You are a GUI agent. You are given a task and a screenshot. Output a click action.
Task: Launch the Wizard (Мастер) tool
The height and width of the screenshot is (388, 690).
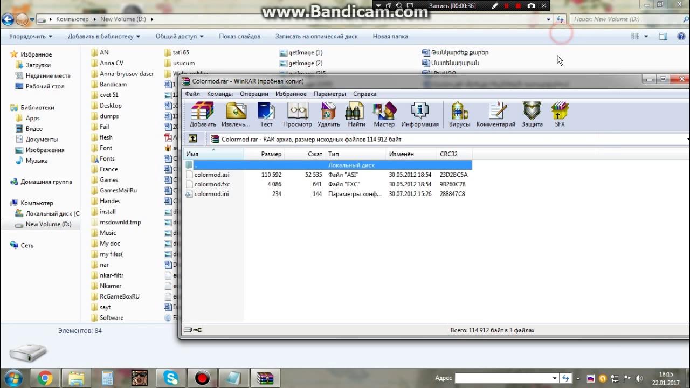(384, 115)
